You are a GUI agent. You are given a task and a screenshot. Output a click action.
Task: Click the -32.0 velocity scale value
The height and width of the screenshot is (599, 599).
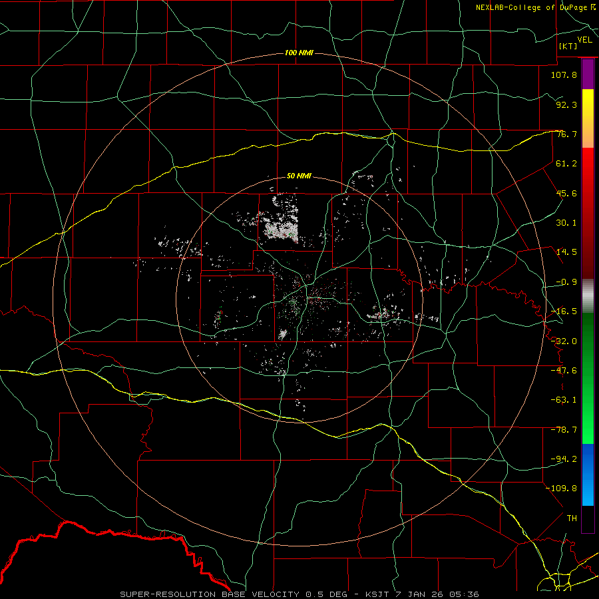(564, 341)
